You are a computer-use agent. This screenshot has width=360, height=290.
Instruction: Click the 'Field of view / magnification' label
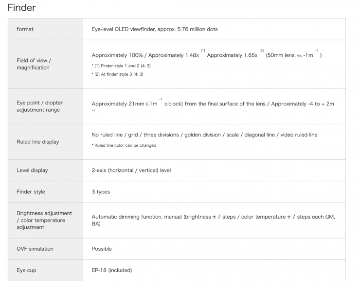pyautogui.click(x=34, y=64)
